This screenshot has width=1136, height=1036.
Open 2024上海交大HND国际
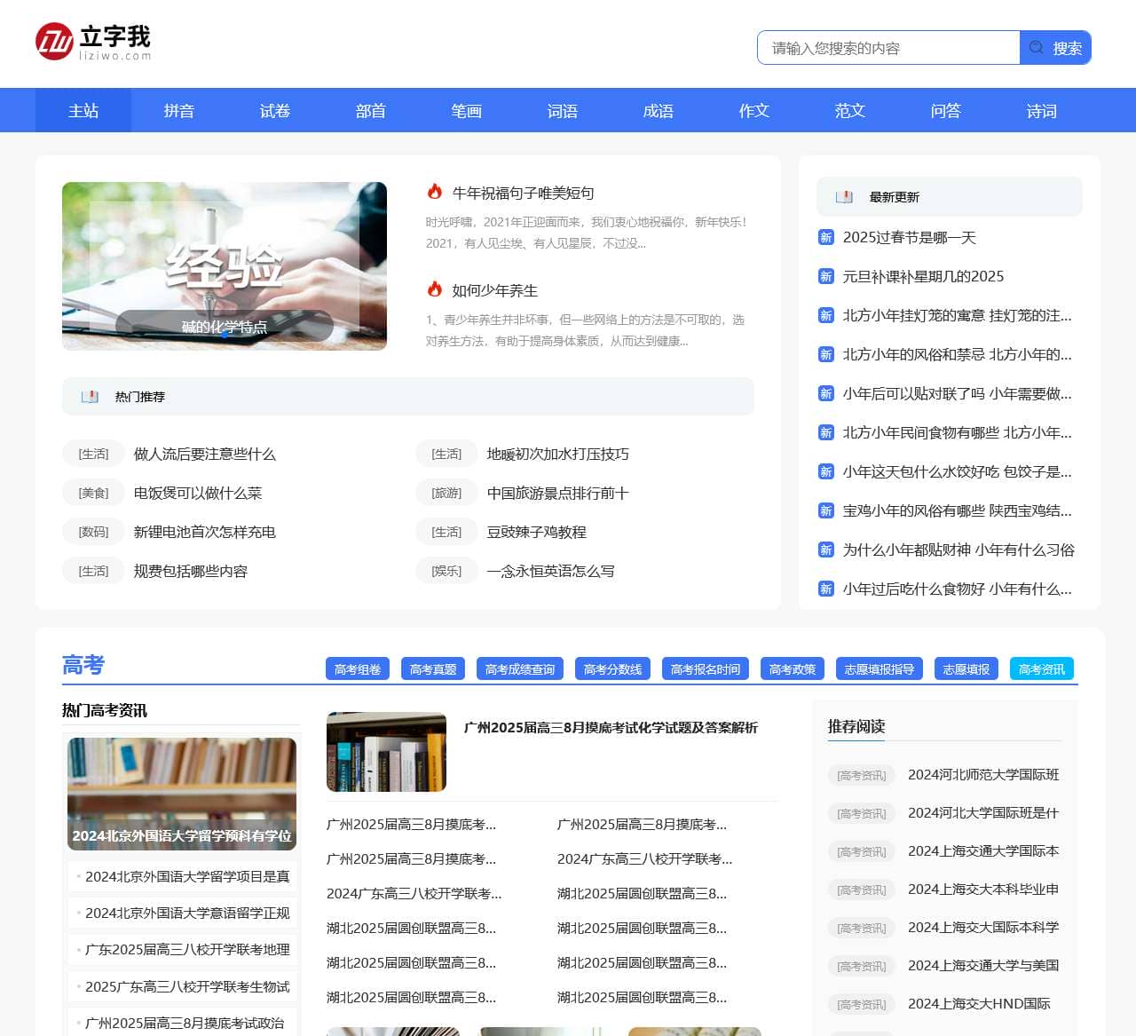[x=979, y=1003]
